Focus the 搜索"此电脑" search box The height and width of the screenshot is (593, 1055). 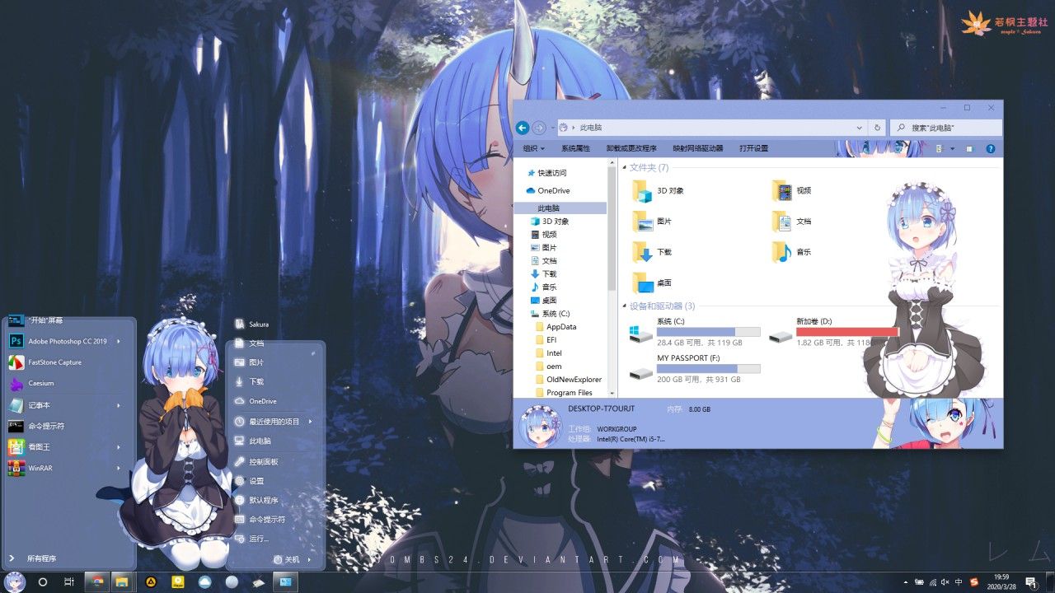(x=946, y=128)
